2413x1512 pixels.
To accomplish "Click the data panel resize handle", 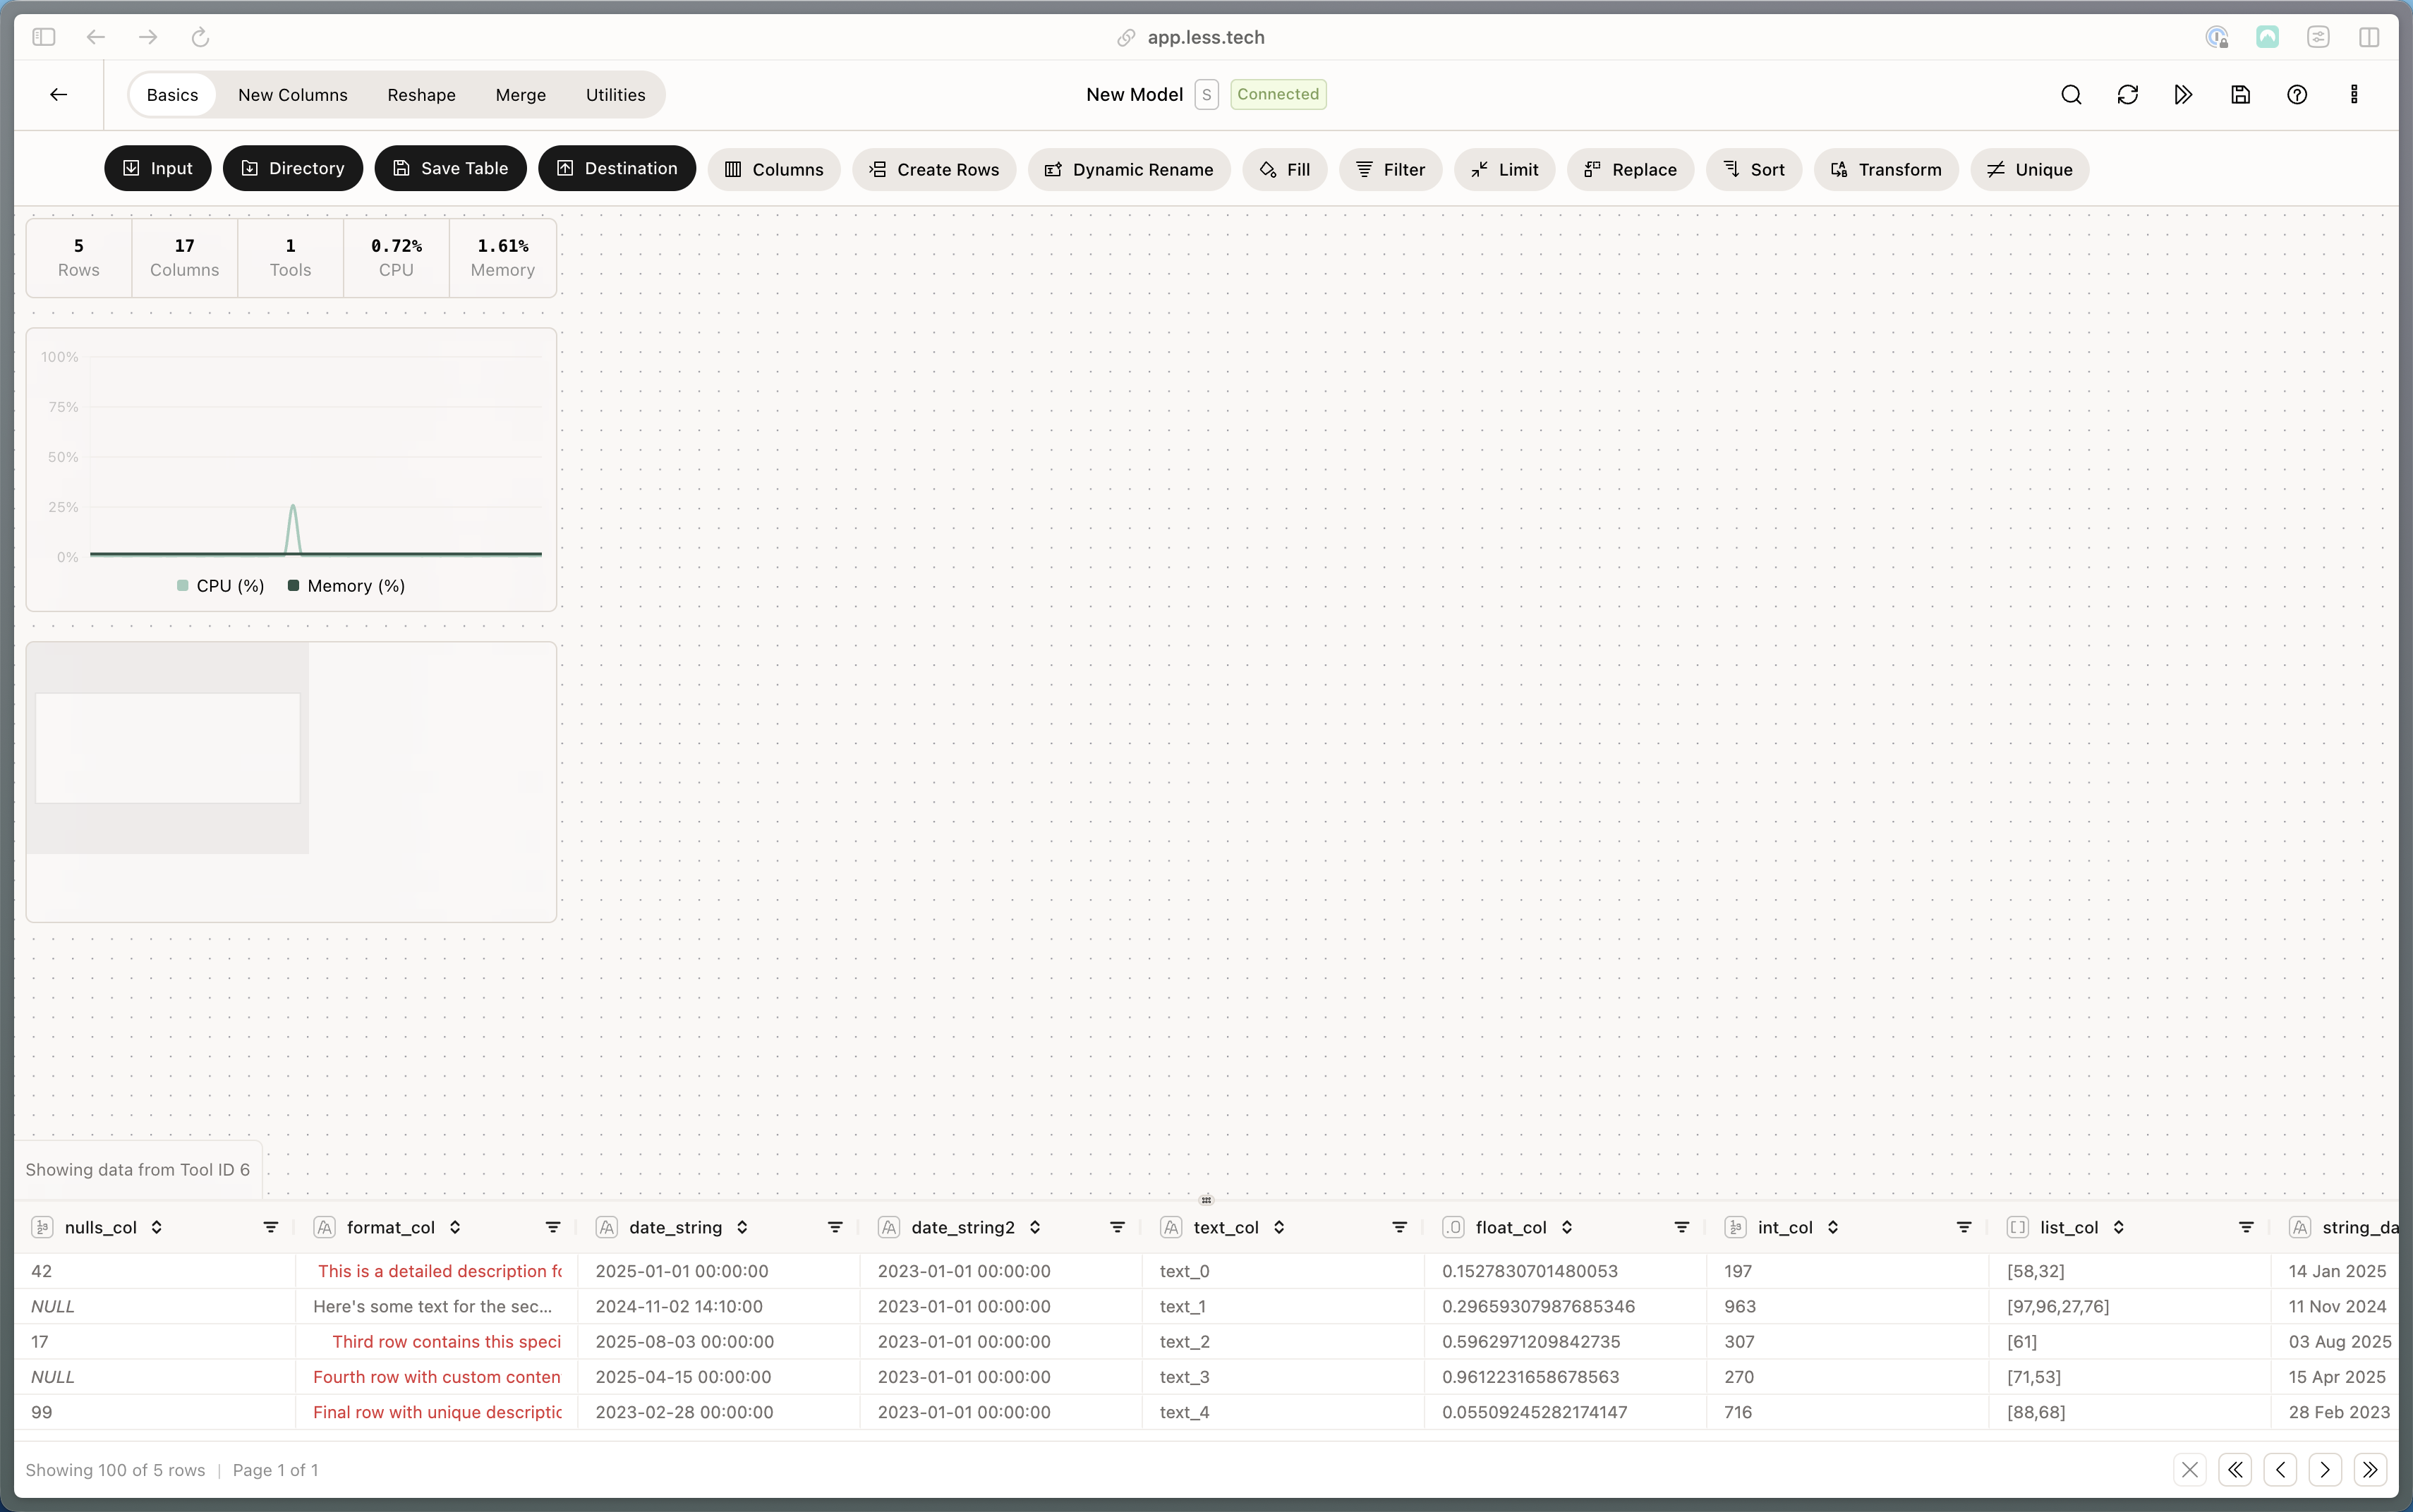I will point(1206,1200).
